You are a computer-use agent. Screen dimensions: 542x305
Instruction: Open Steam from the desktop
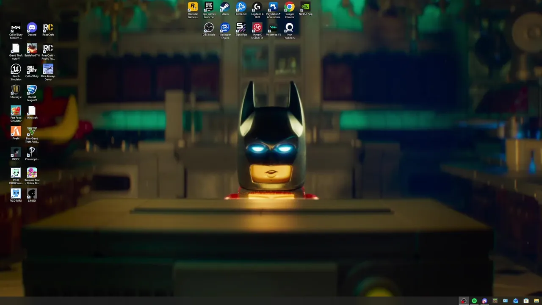pyautogui.click(x=225, y=9)
